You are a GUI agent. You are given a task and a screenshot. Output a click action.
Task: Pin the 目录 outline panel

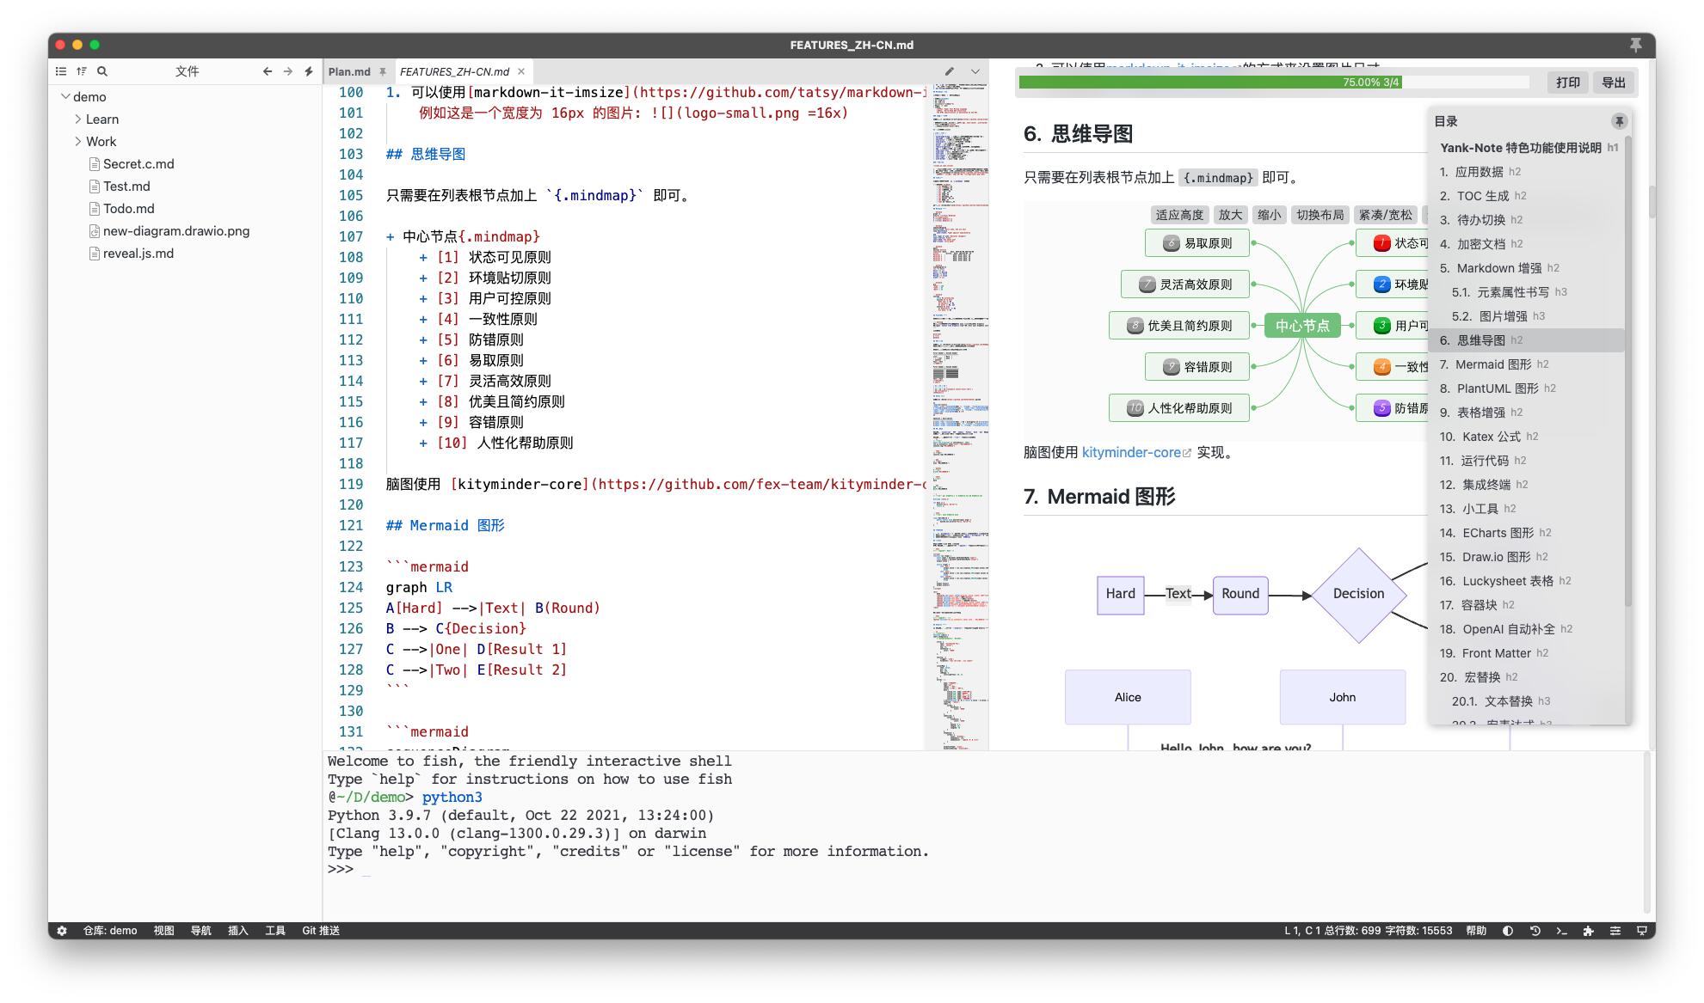1619,121
